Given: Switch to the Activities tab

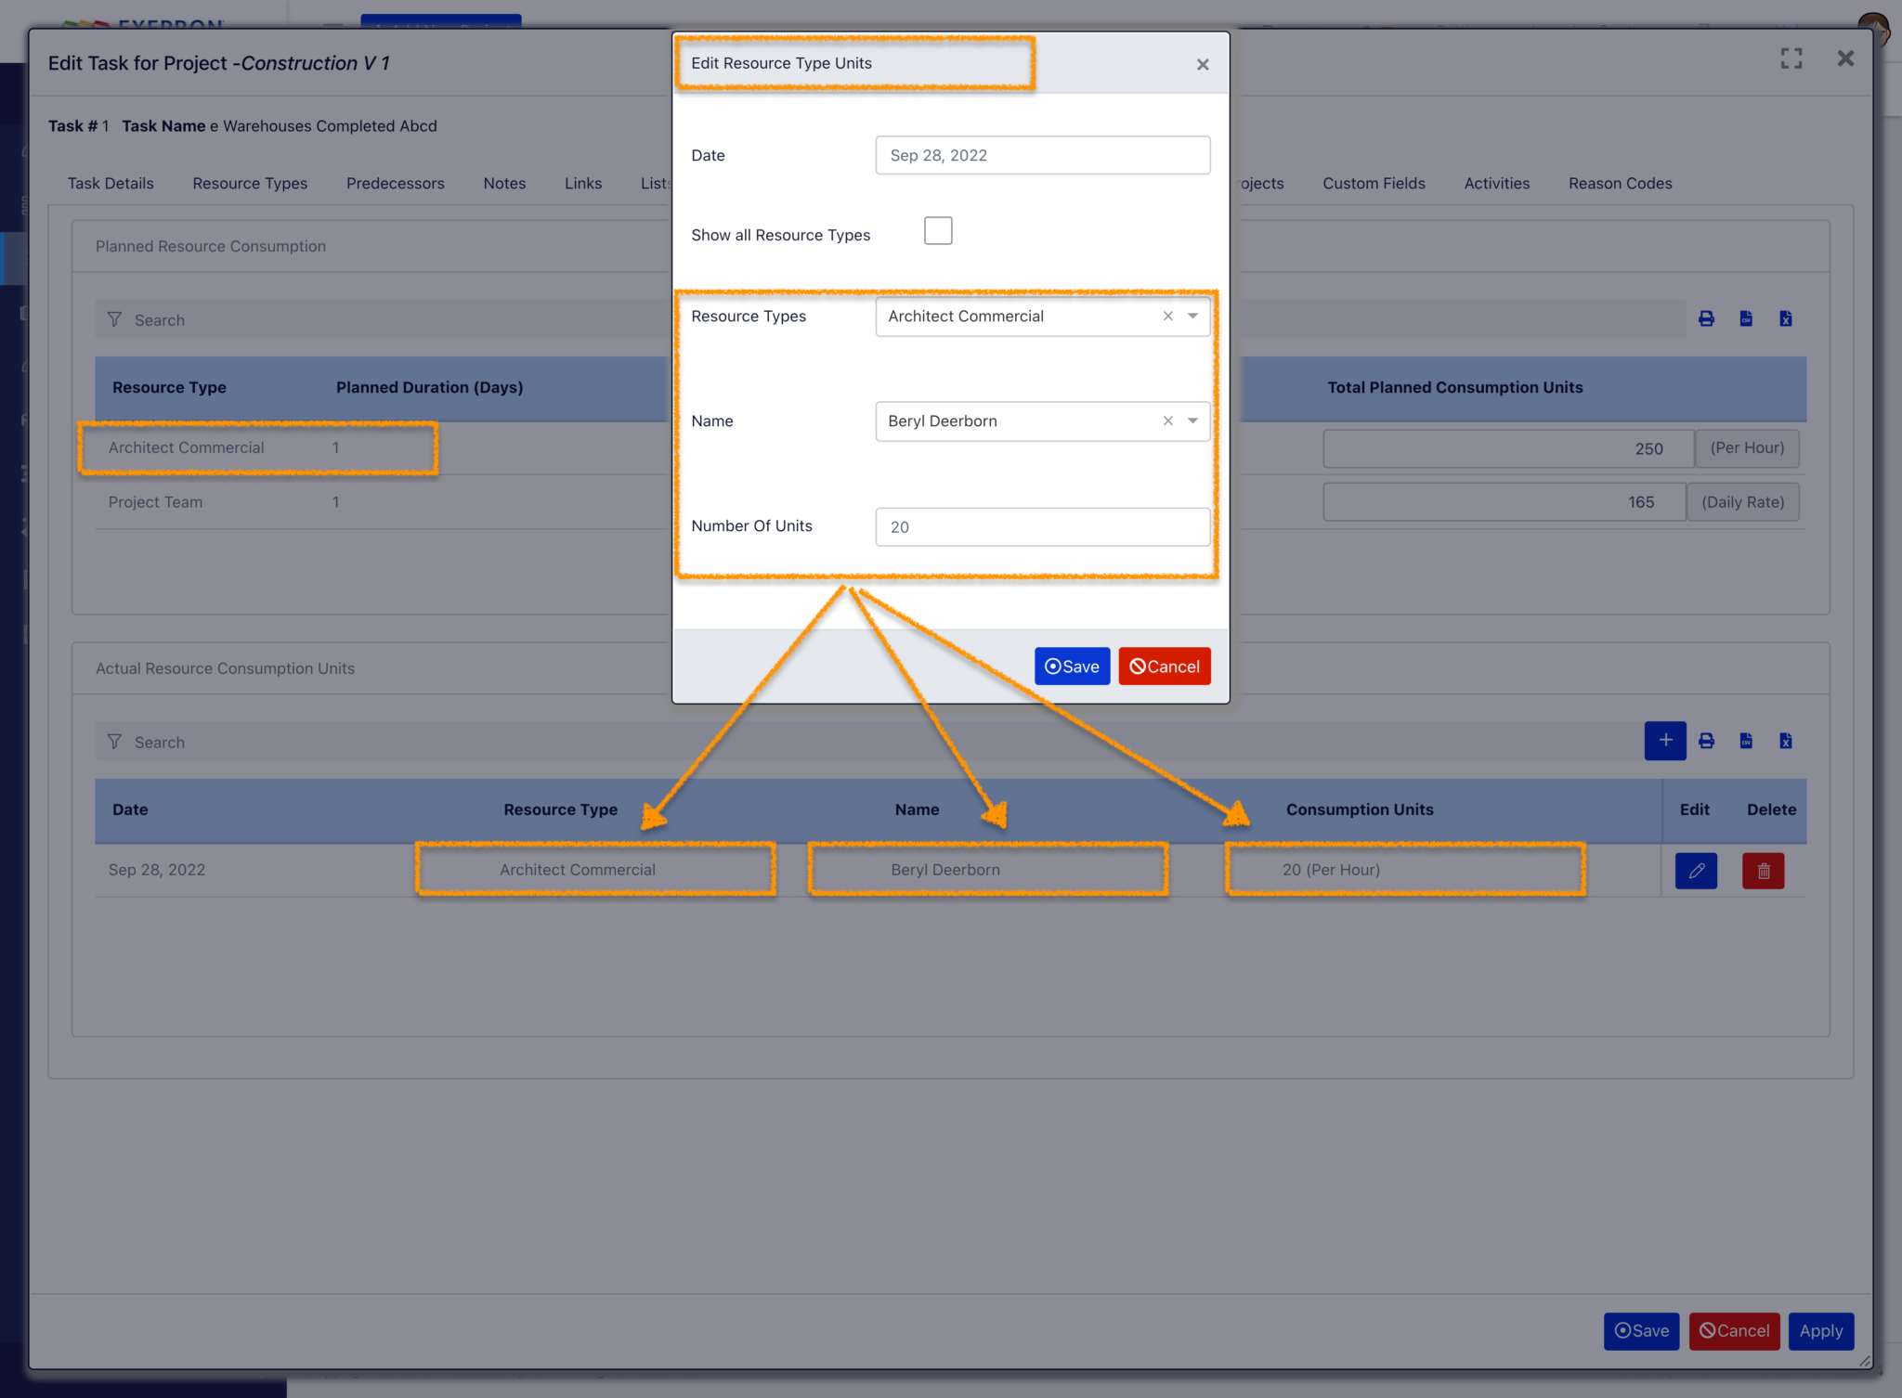Looking at the screenshot, I should (1496, 184).
